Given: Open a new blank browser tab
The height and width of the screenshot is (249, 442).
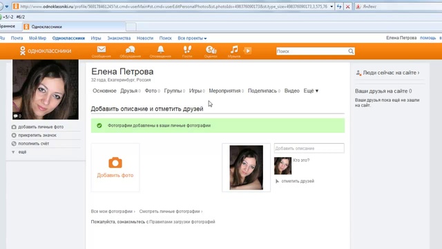Looking at the screenshot, I should [131, 27].
